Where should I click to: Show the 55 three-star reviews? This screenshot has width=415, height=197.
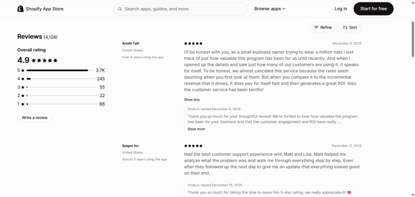102,87
